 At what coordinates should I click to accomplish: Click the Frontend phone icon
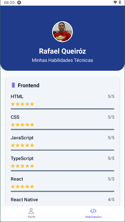tap(14, 85)
